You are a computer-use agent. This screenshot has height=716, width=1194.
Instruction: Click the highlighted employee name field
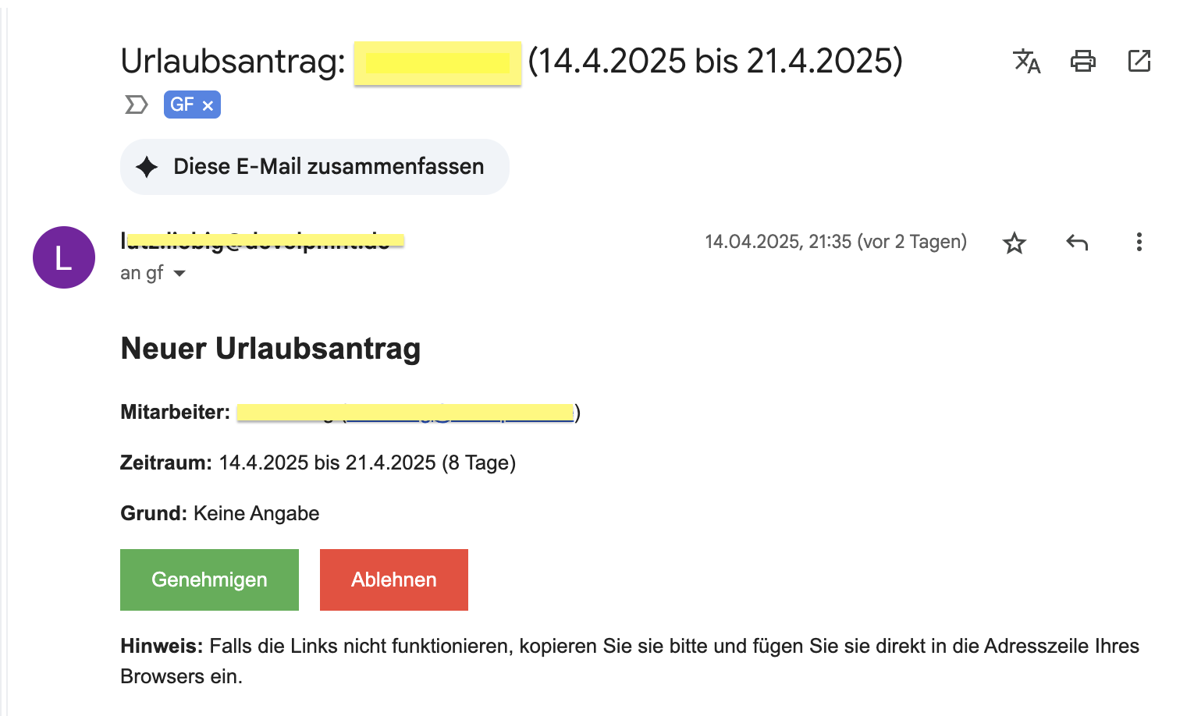pos(406,412)
